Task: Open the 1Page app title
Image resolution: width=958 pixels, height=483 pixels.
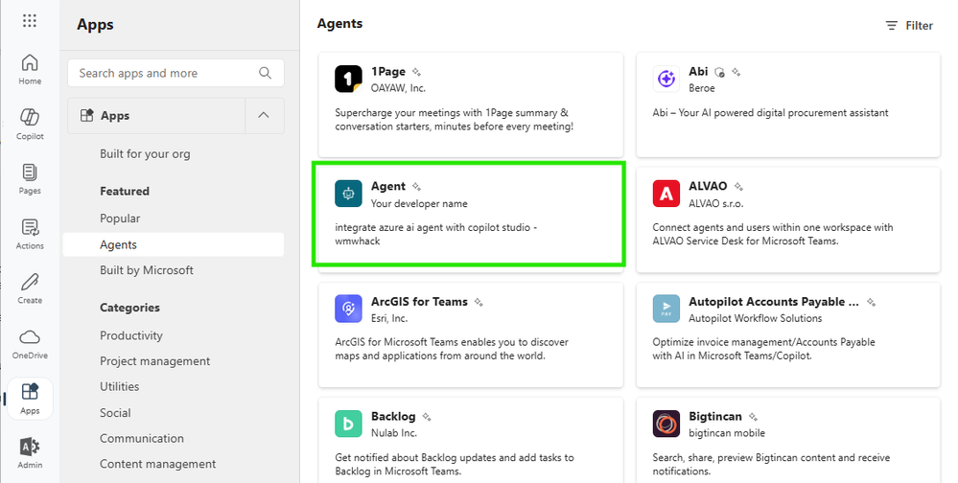Action: 388,72
